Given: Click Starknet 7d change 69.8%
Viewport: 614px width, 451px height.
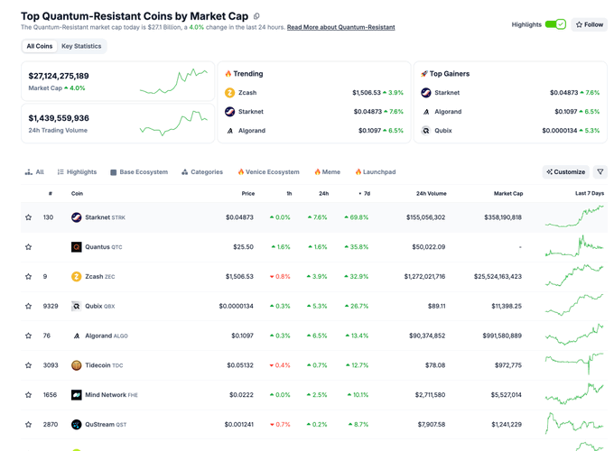Looking at the screenshot, I should pyautogui.click(x=357, y=217).
